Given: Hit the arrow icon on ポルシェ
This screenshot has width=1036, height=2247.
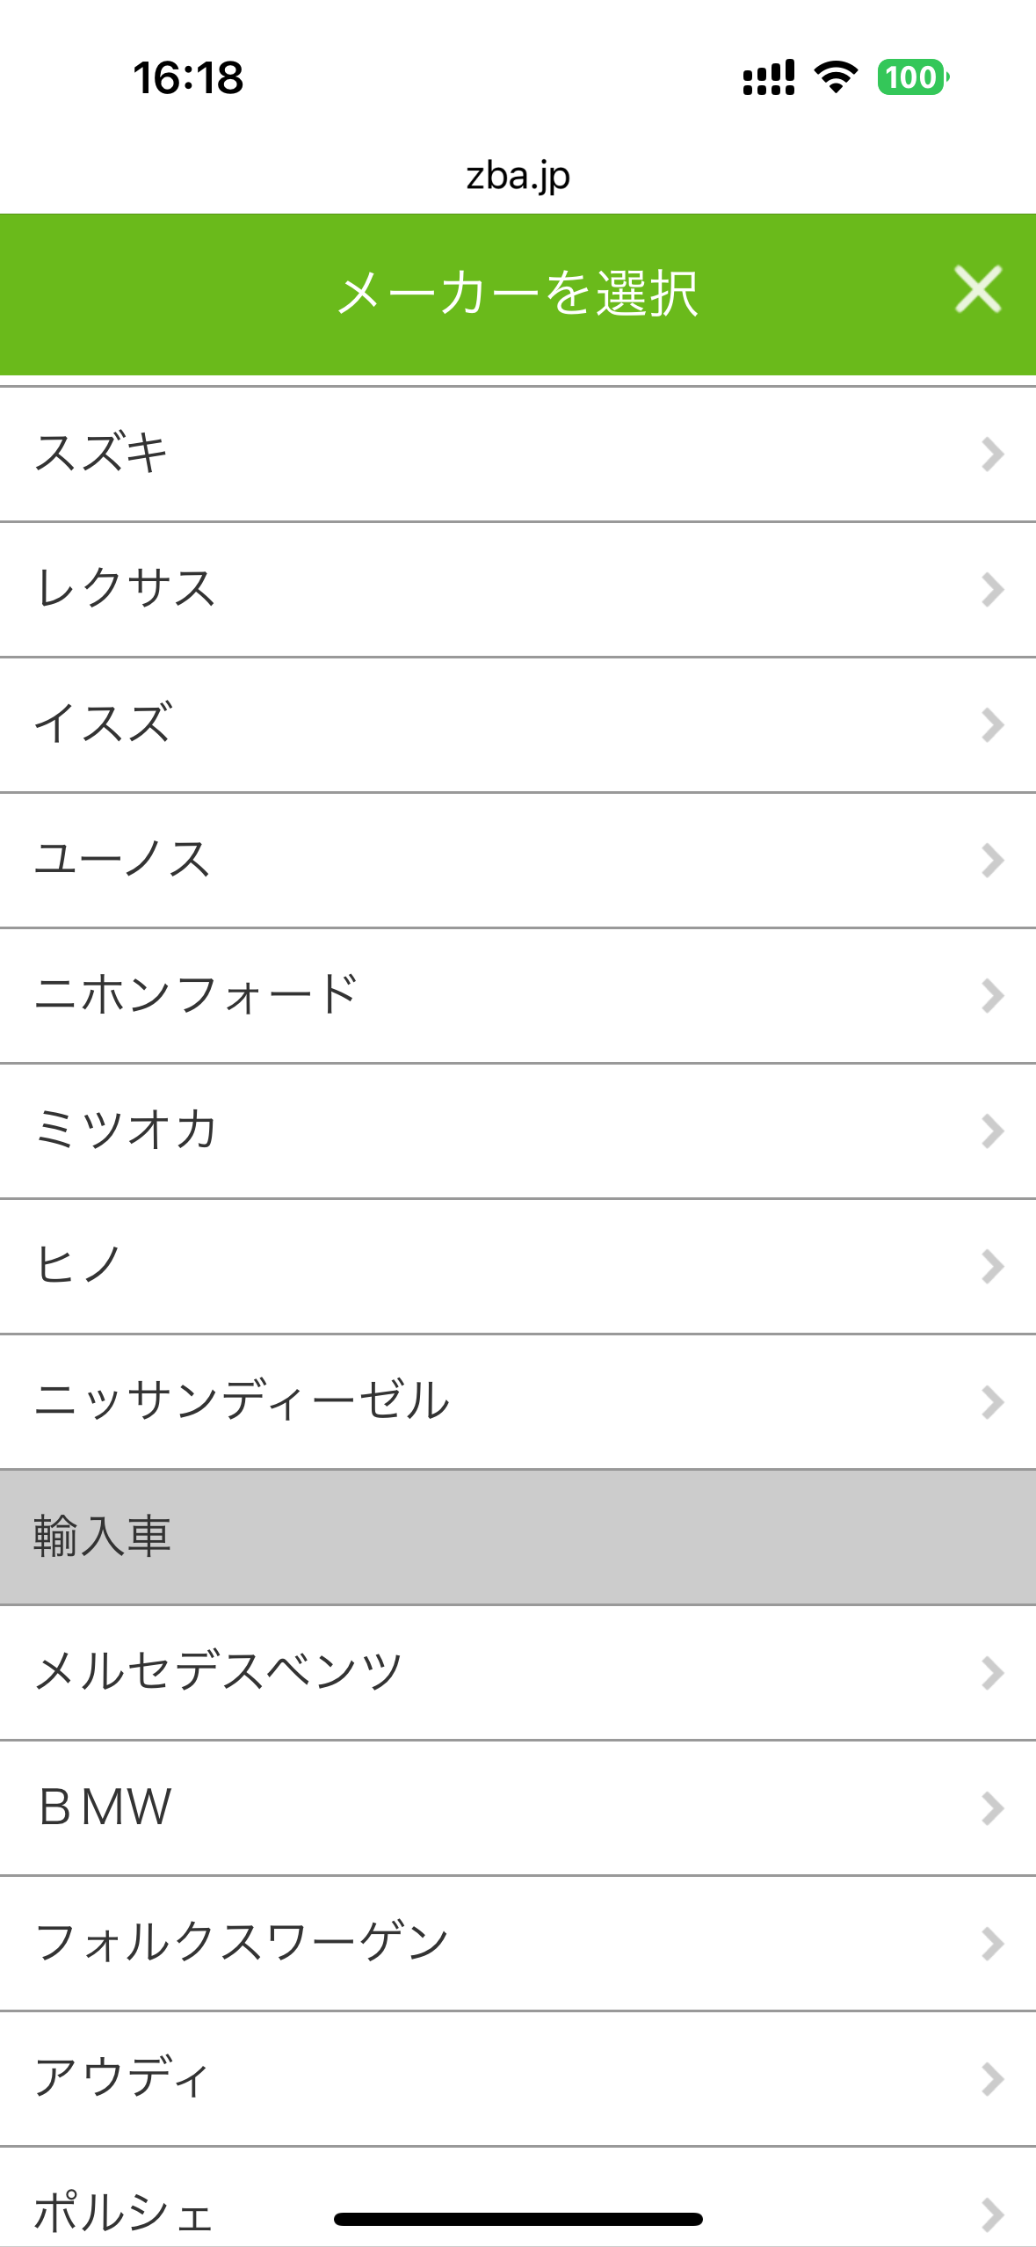Looking at the screenshot, I should point(992,2214).
